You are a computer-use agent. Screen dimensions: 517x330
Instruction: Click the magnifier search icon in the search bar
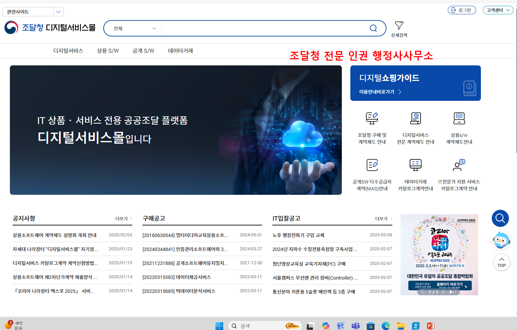click(373, 28)
